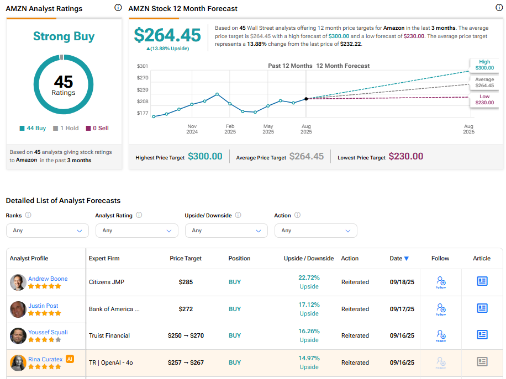Expand the Ranks dropdown

pyautogui.click(x=47, y=231)
